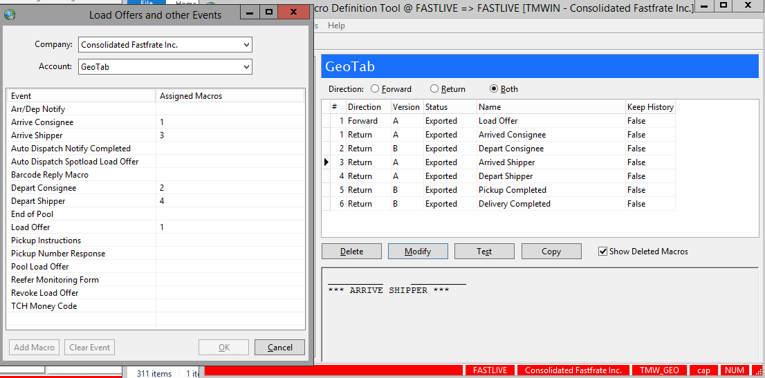Select the Revoke Load Offer event
Image resolution: width=765 pixels, height=378 pixels.
point(156,293)
